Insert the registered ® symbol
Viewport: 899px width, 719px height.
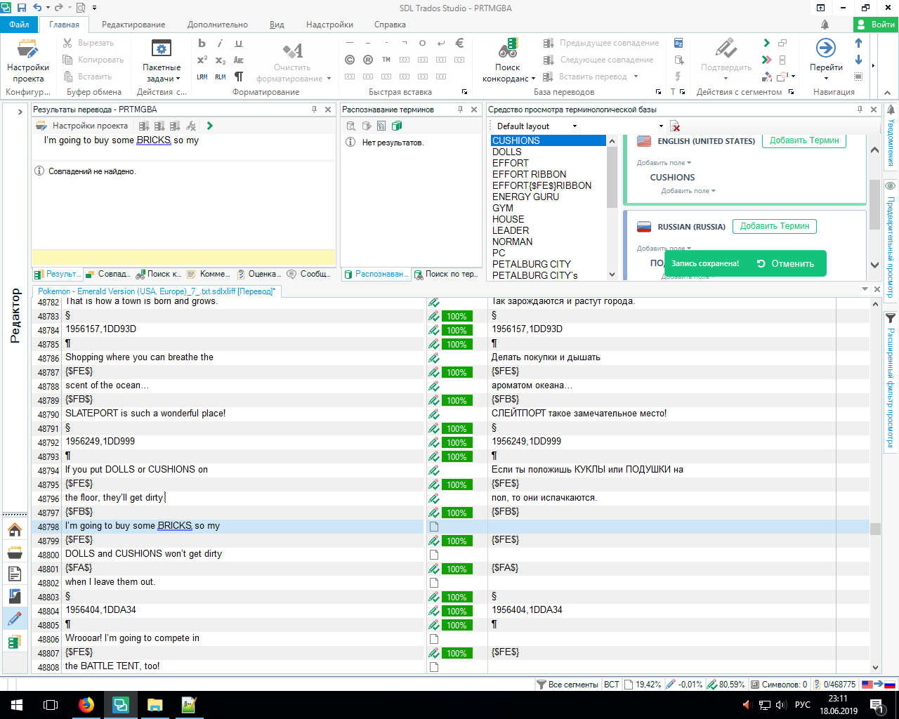tap(368, 60)
